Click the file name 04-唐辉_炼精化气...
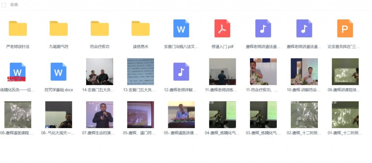This screenshot has width=372, height=163. click(x=223, y=133)
